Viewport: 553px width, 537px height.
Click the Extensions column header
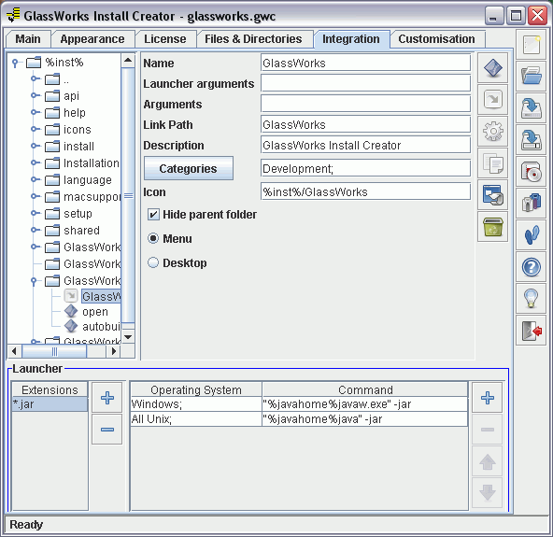coord(50,389)
